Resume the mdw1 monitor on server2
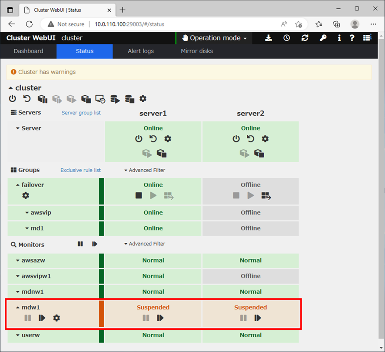385x352 pixels. click(258, 318)
